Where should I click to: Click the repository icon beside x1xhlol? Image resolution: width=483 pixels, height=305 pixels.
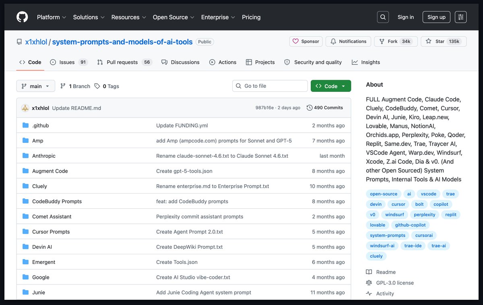(x=19, y=42)
